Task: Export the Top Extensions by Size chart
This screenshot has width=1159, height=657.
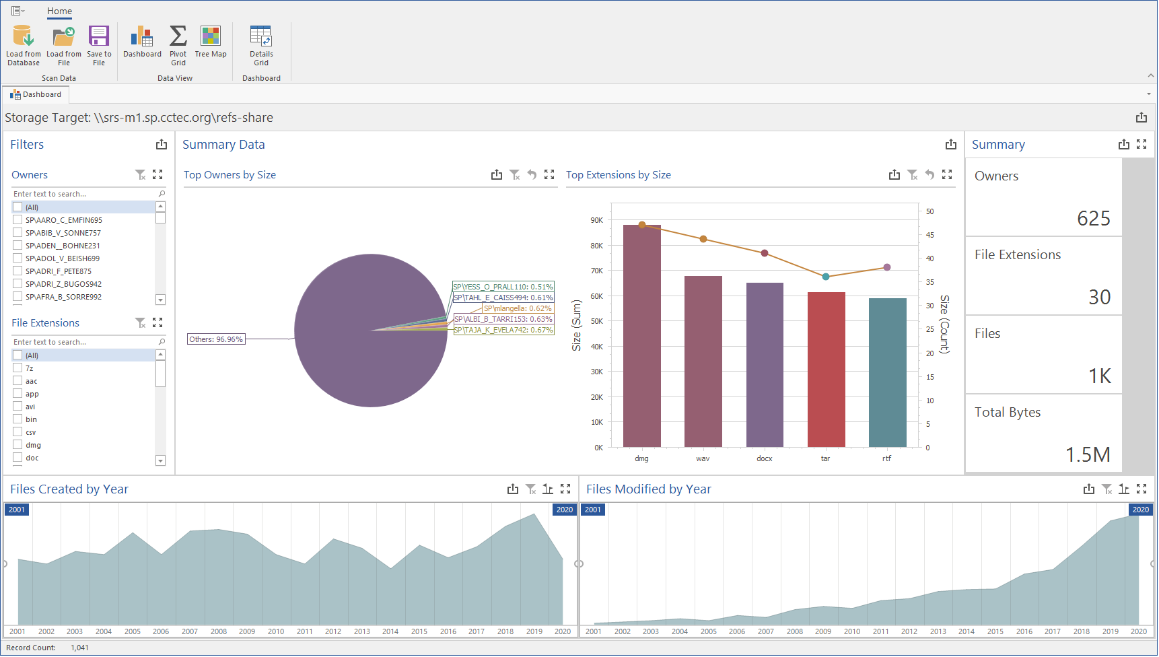Action: [x=894, y=175]
